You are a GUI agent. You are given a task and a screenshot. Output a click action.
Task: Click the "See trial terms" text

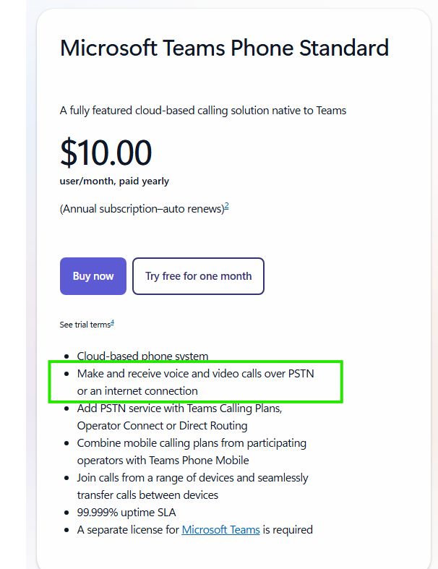(85, 325)
